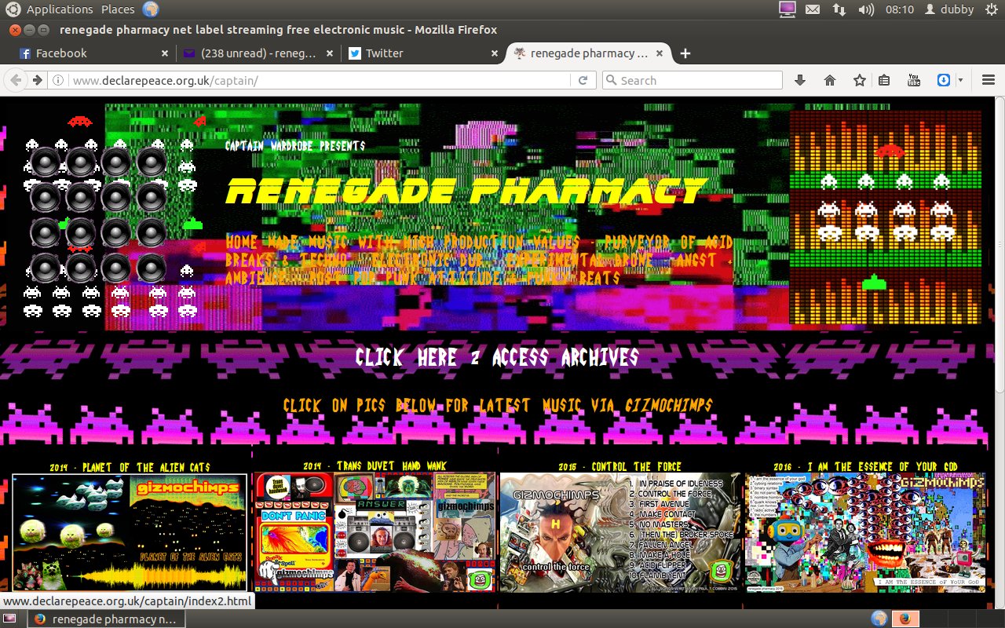Viewport: 1005px width, 628px height.
Task: Click the 08:10 clock
Action: pyautogui.click(x=900, y=9)
